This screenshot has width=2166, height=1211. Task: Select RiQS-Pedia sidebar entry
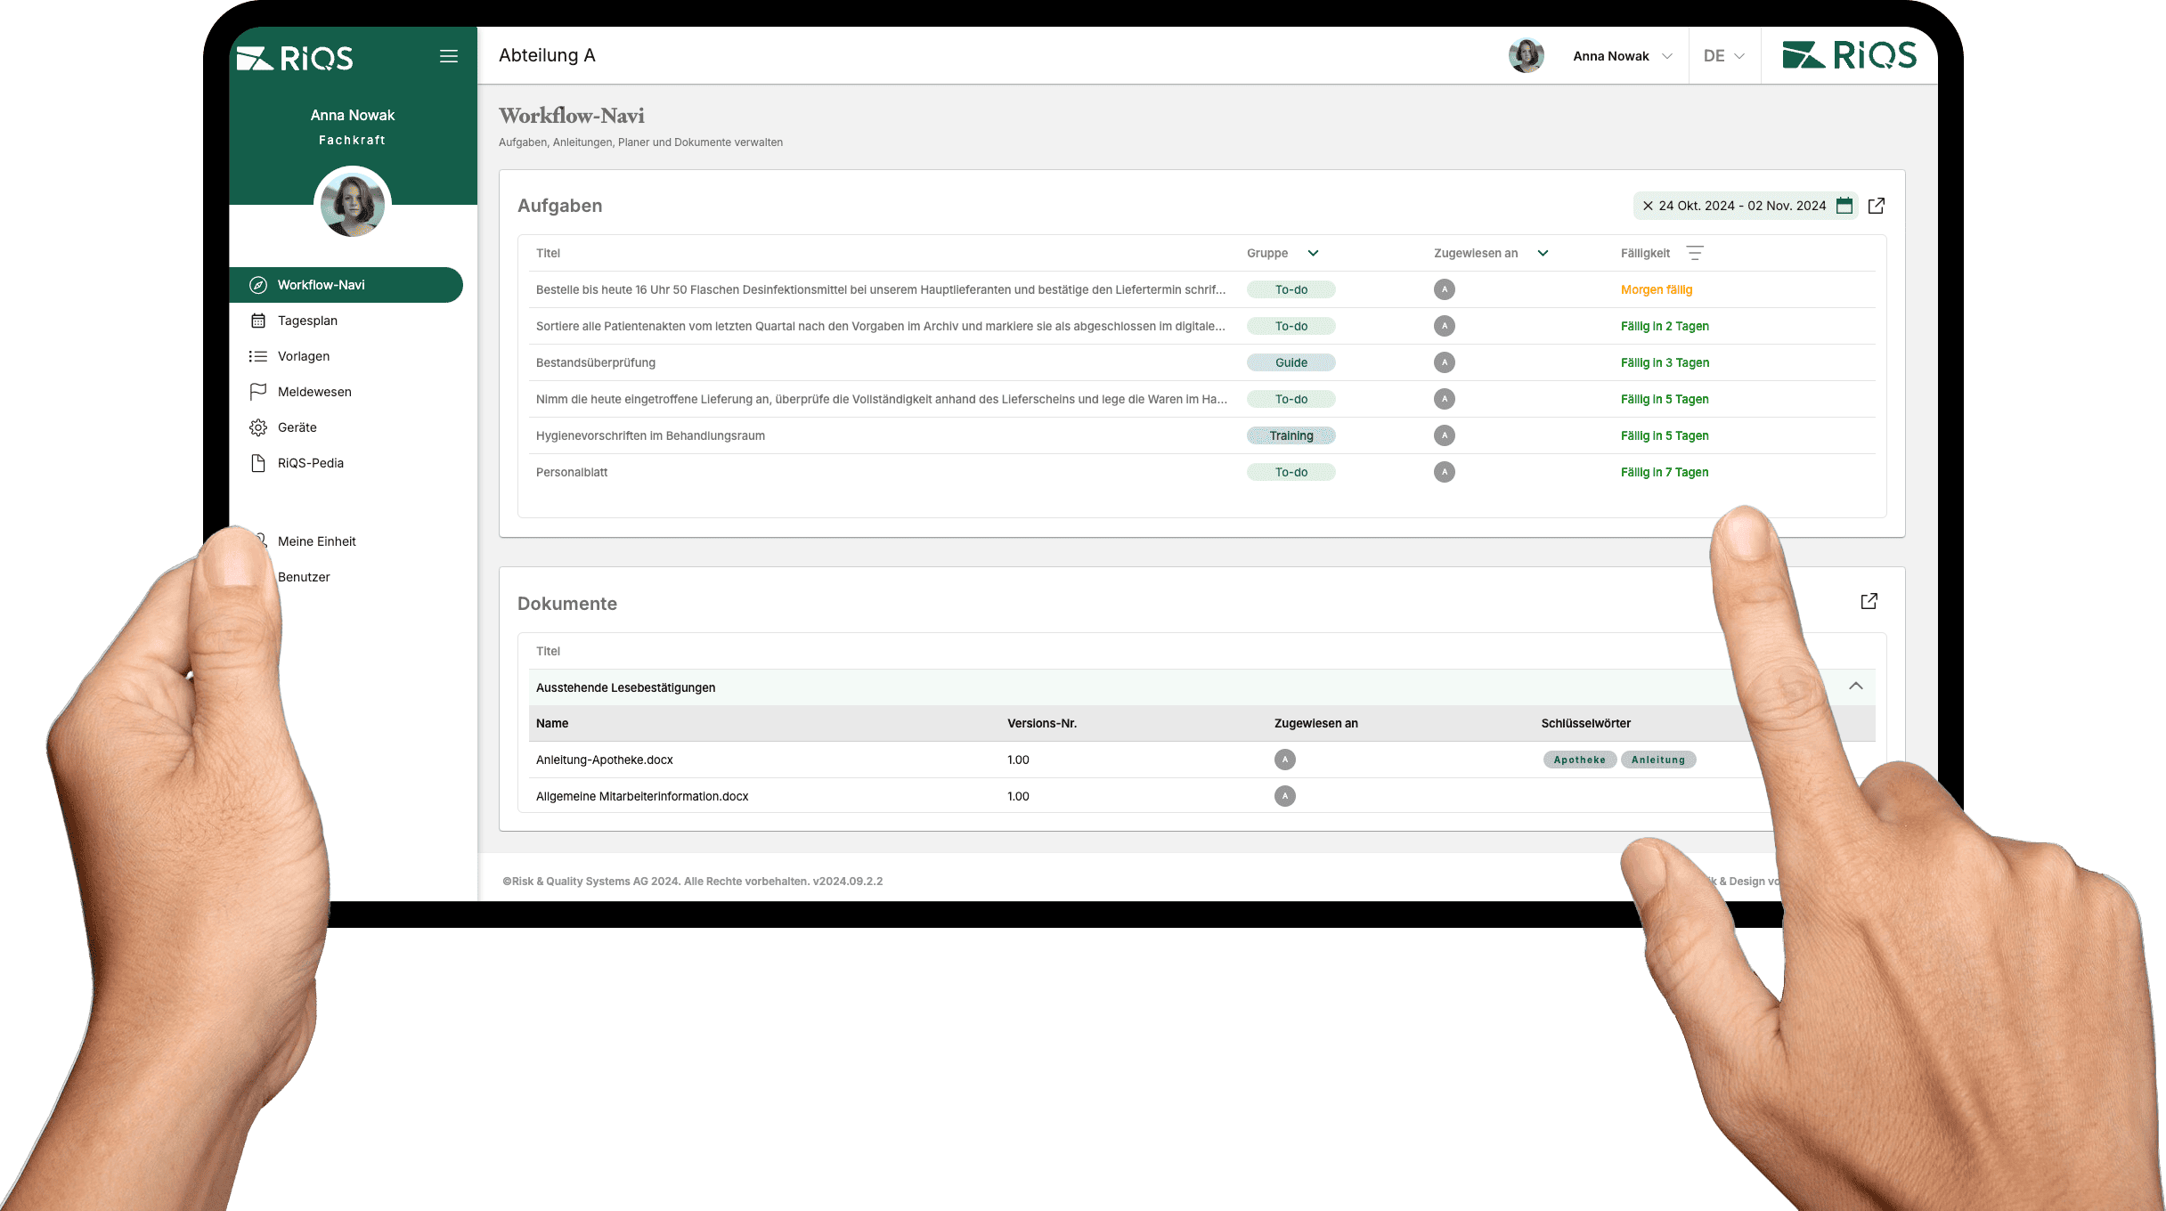click(x=310, y=463)
